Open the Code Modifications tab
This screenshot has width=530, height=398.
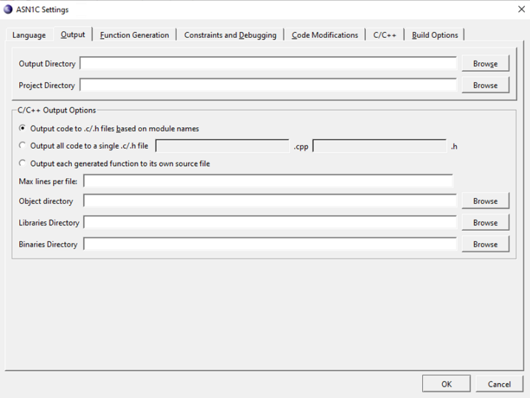click(325, 35)
